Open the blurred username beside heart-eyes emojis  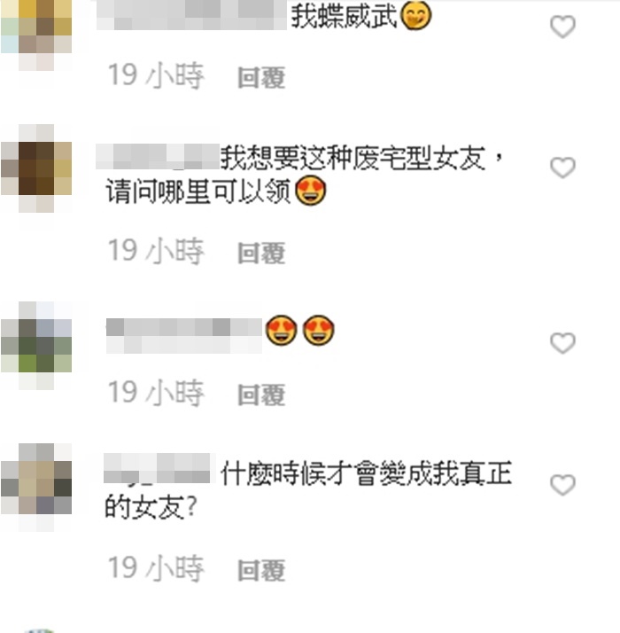pos(184,336)
